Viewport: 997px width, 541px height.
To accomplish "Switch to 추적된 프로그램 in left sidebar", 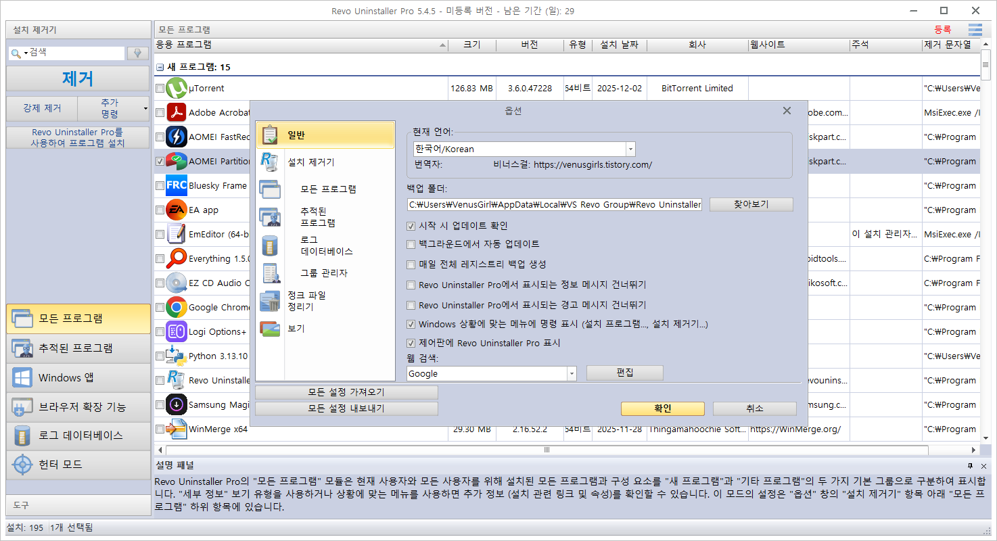I will point(78,348).
